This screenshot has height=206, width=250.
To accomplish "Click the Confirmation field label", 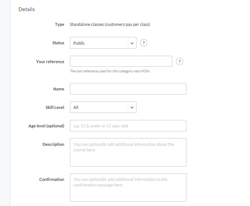I will pos(52,179).
